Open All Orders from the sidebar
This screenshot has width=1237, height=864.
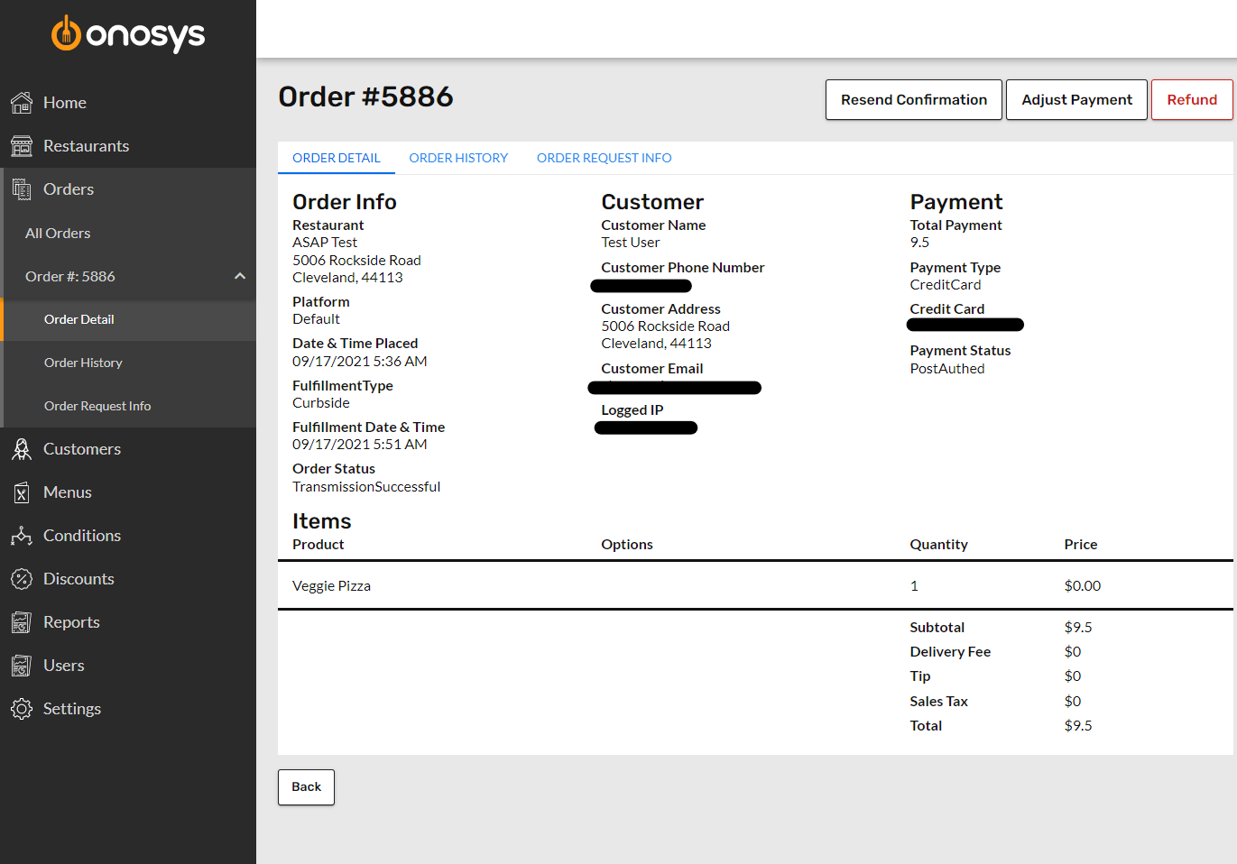click(x=58, y=233)
